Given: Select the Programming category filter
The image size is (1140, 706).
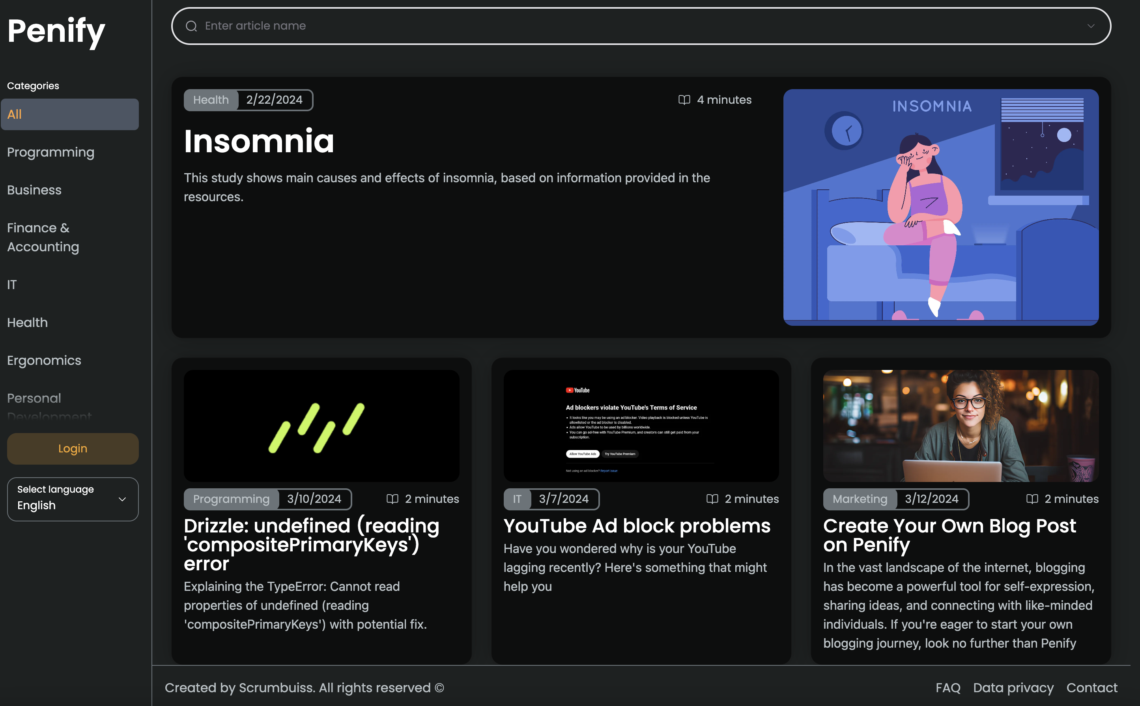Looking at the screenshot, I should (50, 151).
